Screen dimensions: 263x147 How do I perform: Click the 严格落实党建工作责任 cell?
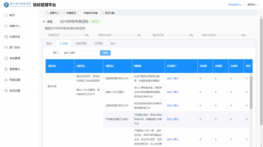(118, 119)
